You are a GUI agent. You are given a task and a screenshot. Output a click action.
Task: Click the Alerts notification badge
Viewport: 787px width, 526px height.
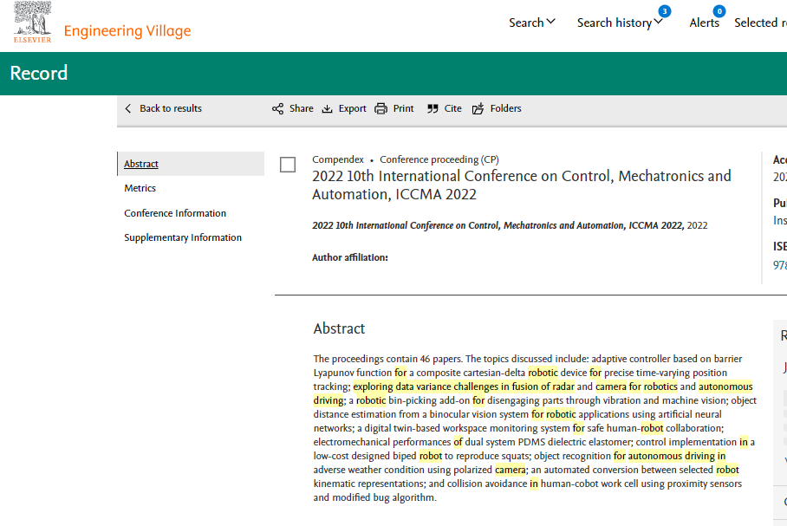pyautogui.click(x=719, y=11)
